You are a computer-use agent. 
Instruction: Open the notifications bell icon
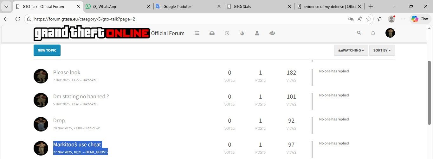[373, 33]
